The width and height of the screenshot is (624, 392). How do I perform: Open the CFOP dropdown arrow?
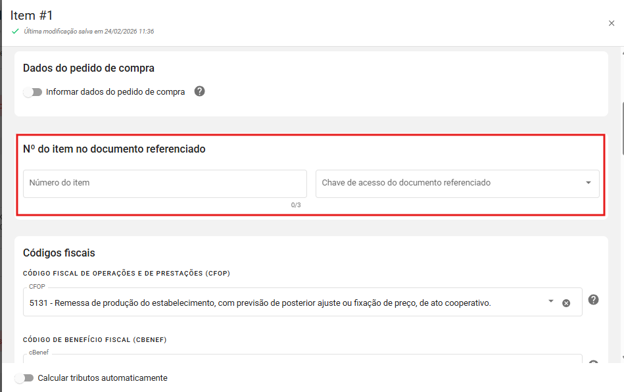pyautogui.click(x=550, y=301)
